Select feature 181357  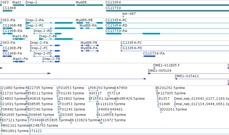coord(158,101)
